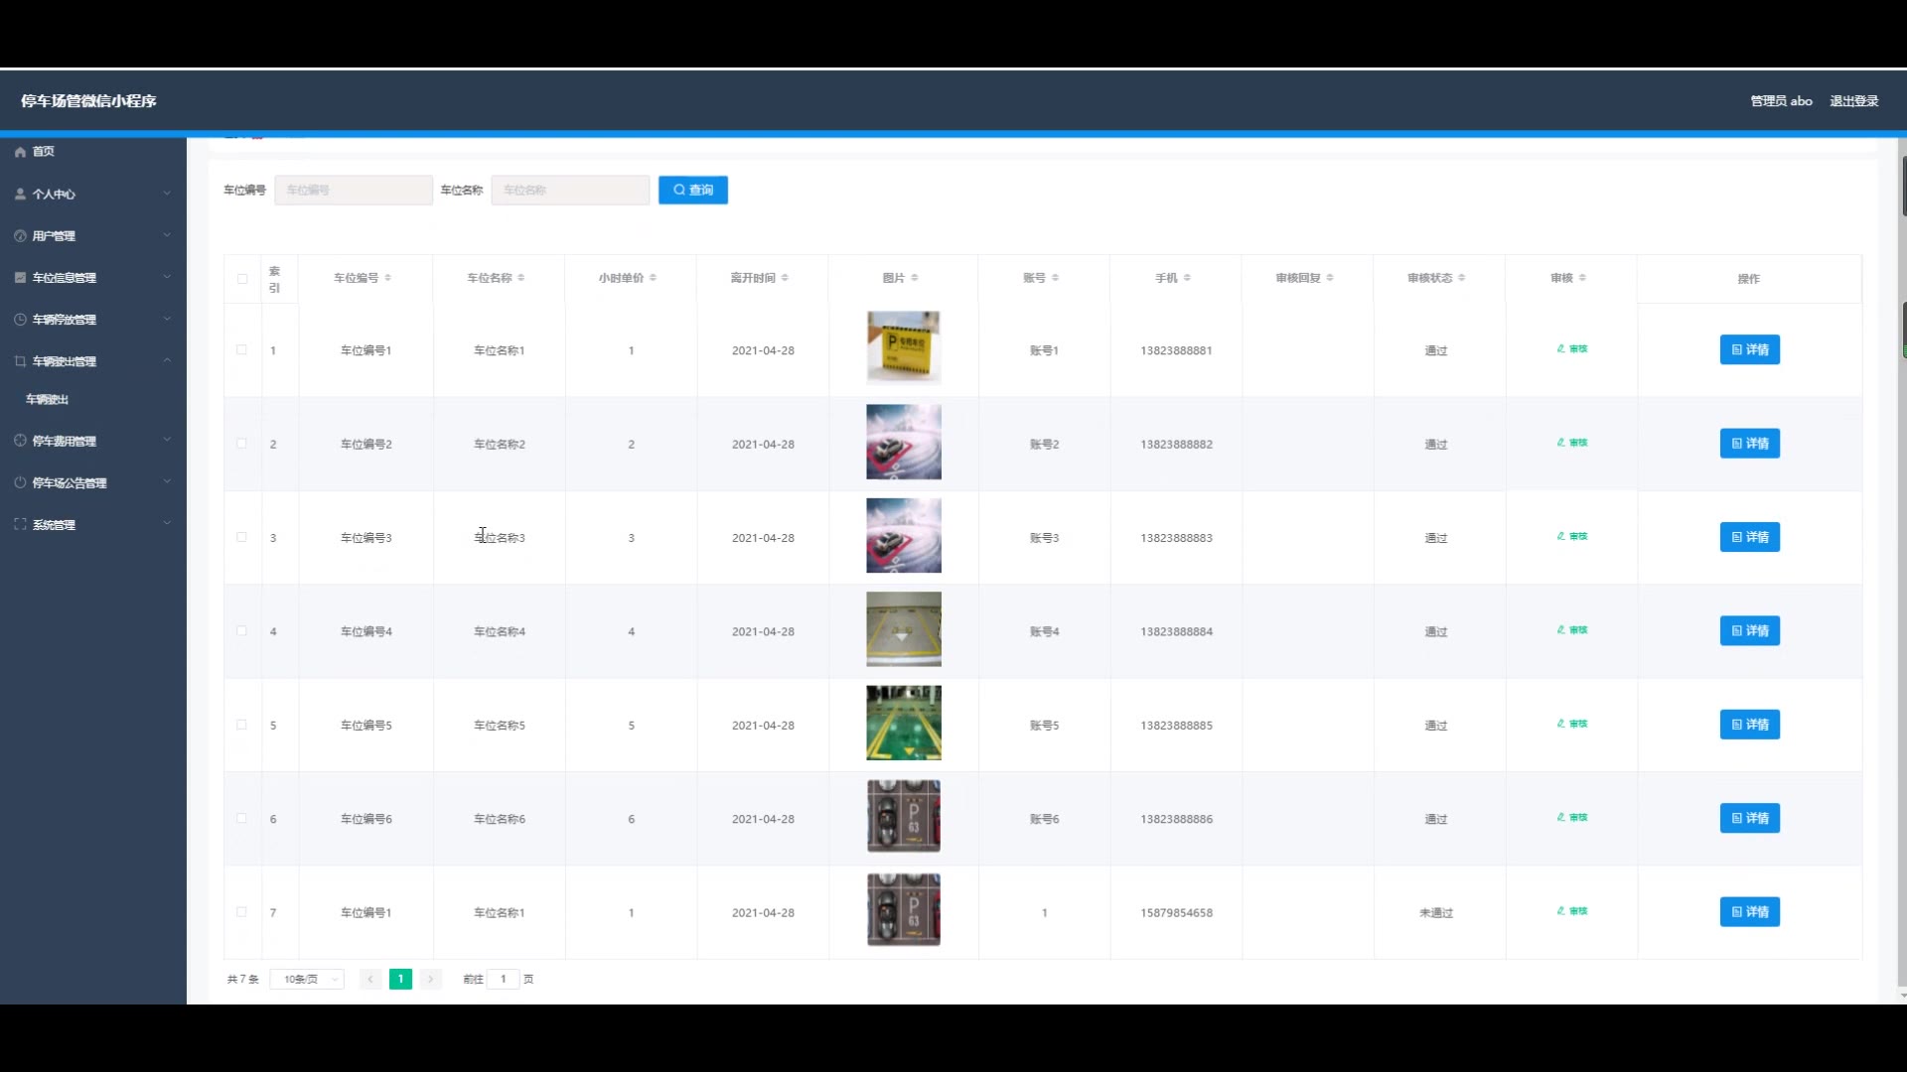Click the power icon beside 停车场公告管理

pyautogui.click(x=20, y=482)
